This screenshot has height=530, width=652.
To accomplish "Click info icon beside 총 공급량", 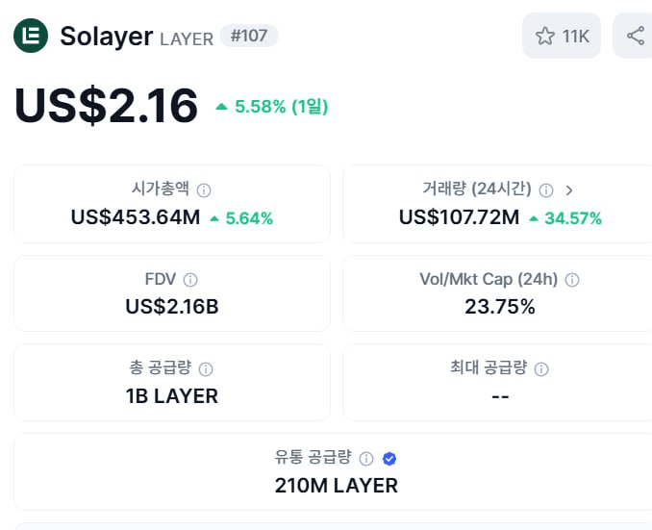I will click(x=206, y=368).
